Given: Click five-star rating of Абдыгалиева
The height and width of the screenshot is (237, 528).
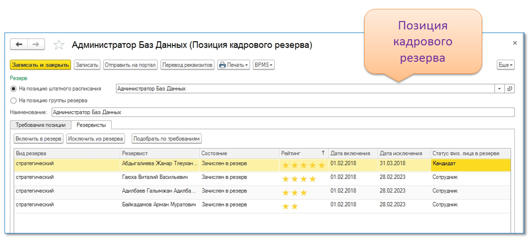Looking at the screenshot, I should tap(302, 165).
